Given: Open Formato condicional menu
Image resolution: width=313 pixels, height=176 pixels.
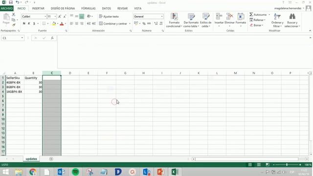Looking at the screenshot, I should (x=174, y=20).
